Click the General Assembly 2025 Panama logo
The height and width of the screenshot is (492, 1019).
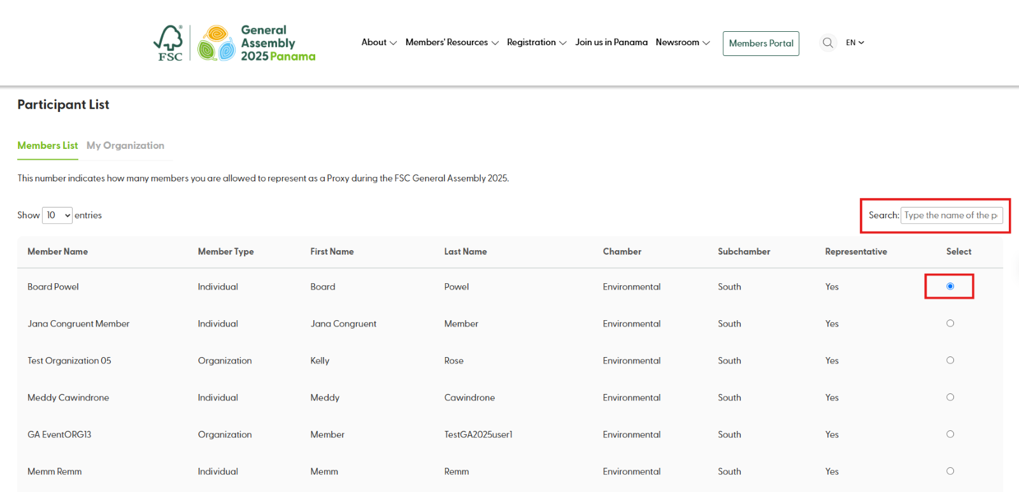257,43
